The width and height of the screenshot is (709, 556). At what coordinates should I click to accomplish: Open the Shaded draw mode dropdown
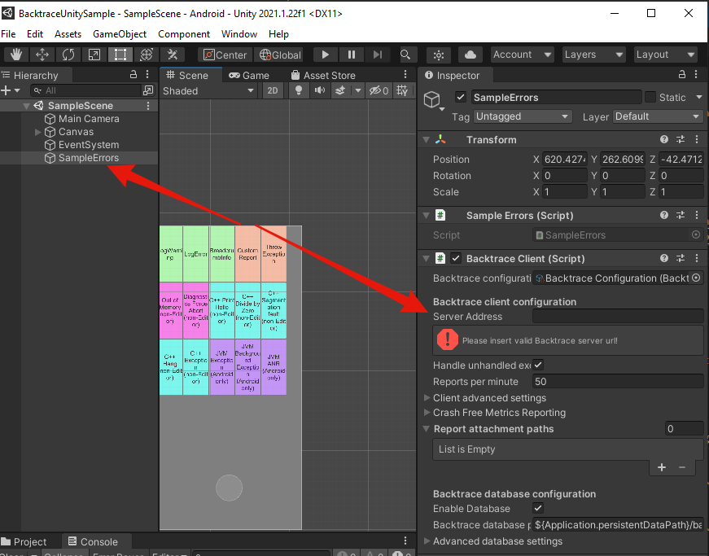click(208, 91)
